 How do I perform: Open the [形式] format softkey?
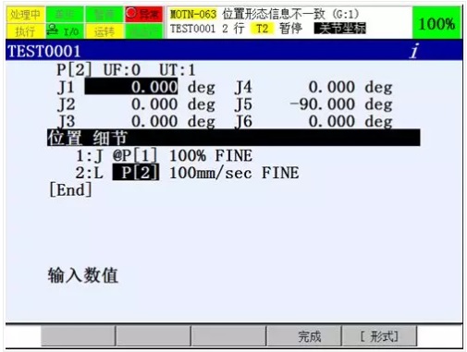[379, 336]
